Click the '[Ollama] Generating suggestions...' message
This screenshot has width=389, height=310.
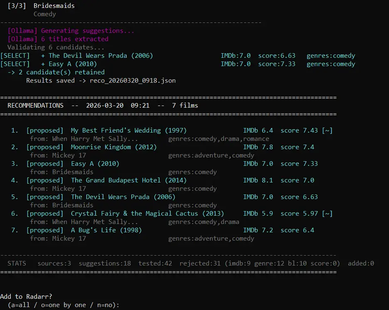tap(71, 31)
